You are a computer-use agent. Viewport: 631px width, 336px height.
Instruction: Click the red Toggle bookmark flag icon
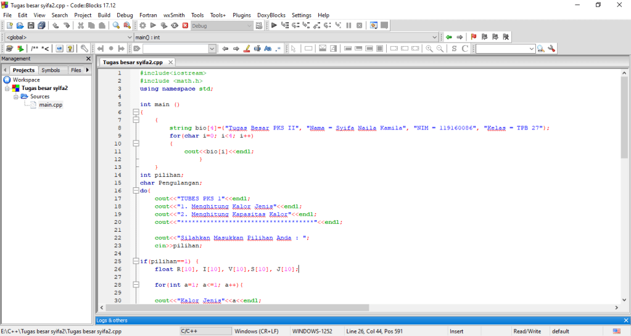[x=474, y=37]
